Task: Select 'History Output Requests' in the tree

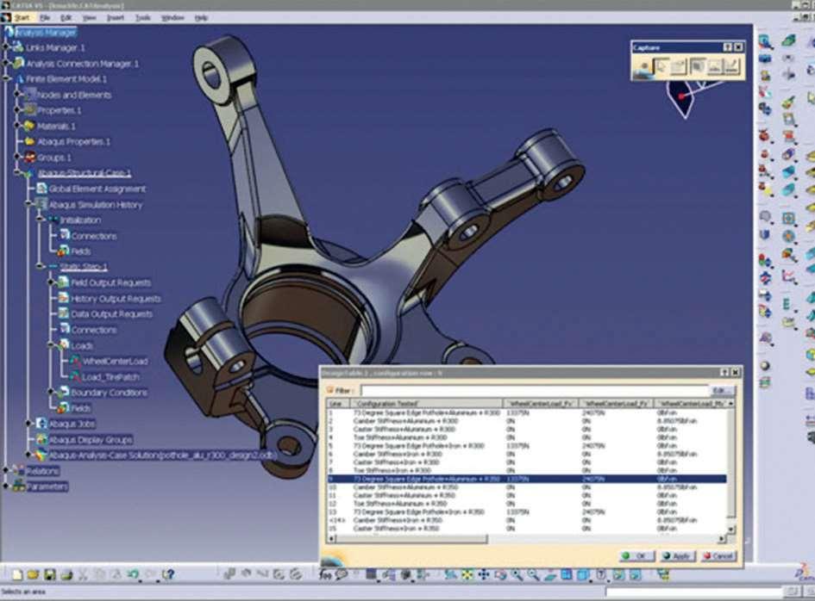Action: point(116,299)
